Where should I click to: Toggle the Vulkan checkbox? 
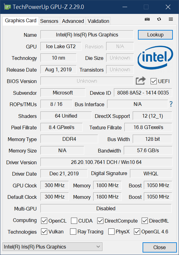tap(44, 232)
